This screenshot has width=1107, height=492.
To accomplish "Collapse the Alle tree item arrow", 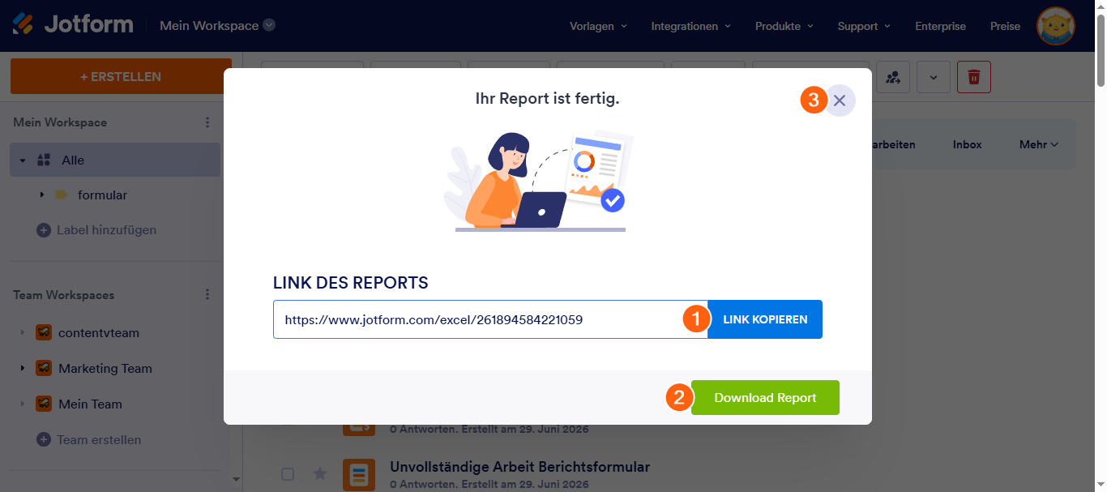I will (23, 160).
